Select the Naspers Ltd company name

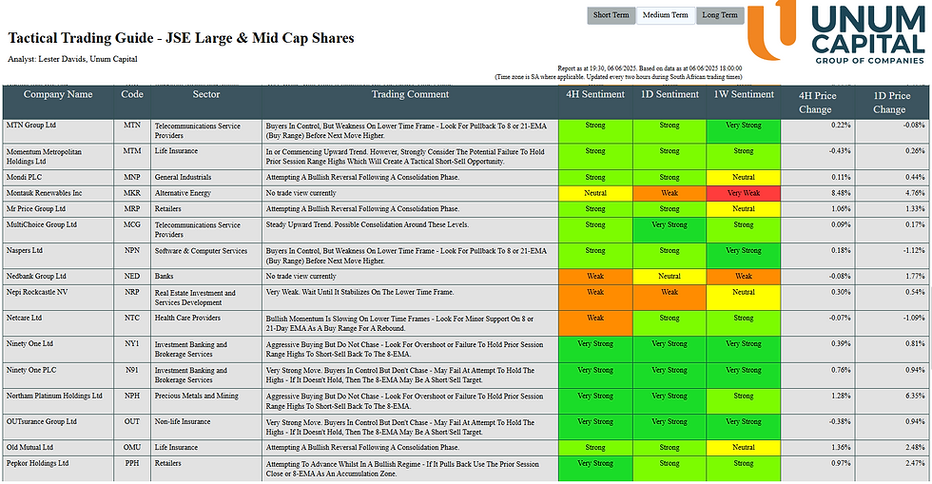point(25,250)
